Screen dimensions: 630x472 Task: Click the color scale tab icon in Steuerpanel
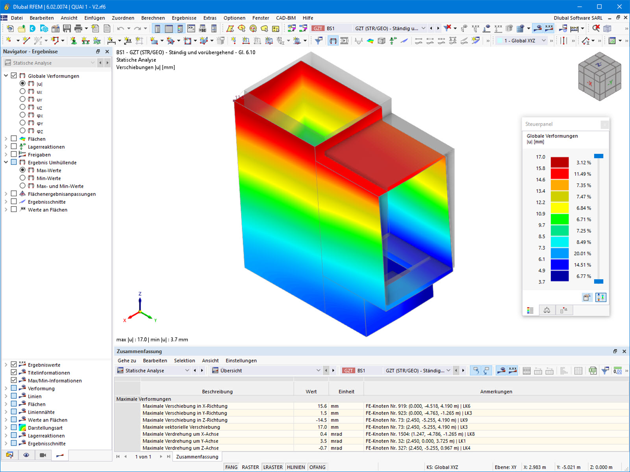pyautogui.click(x=530, y=310)
